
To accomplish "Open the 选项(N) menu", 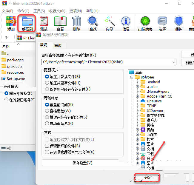I will pyautogui.click(x=76, y=11).
